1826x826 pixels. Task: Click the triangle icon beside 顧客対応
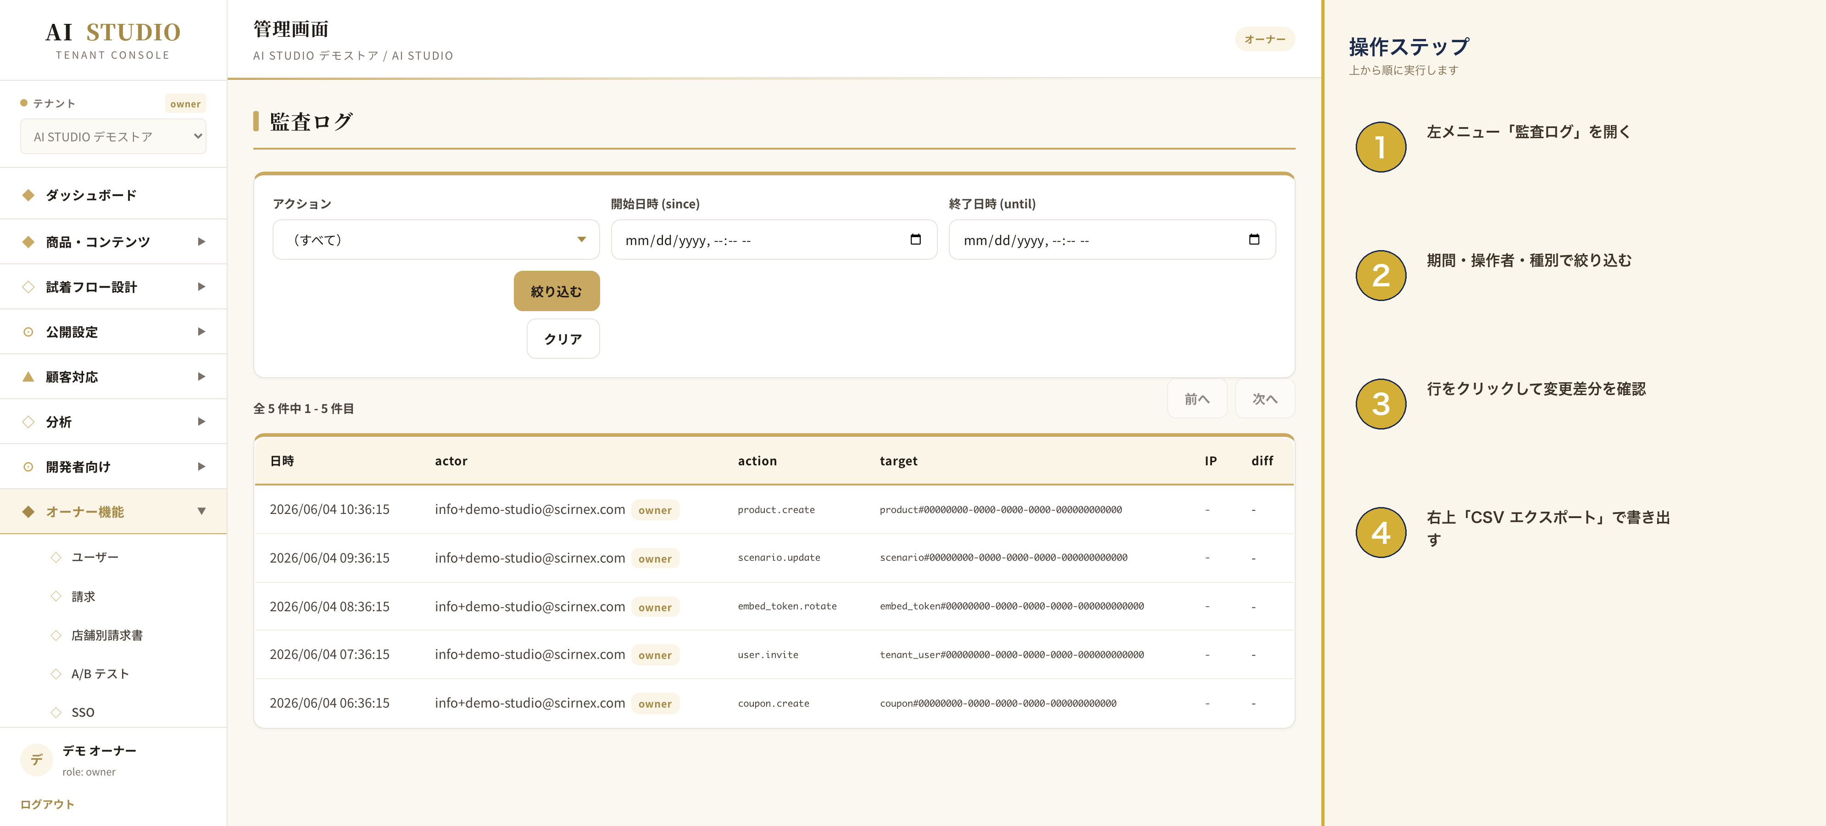pos(28,376)
